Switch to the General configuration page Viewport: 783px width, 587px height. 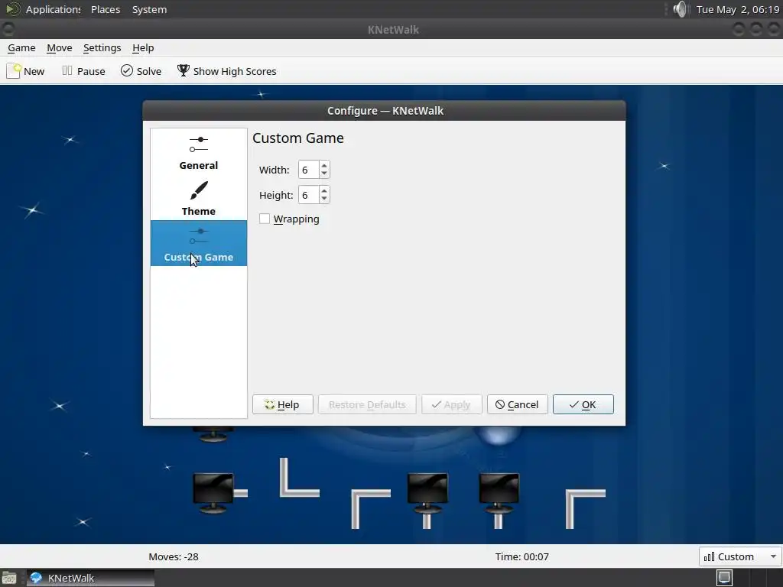pyautogui.click(x=199, y=152)
